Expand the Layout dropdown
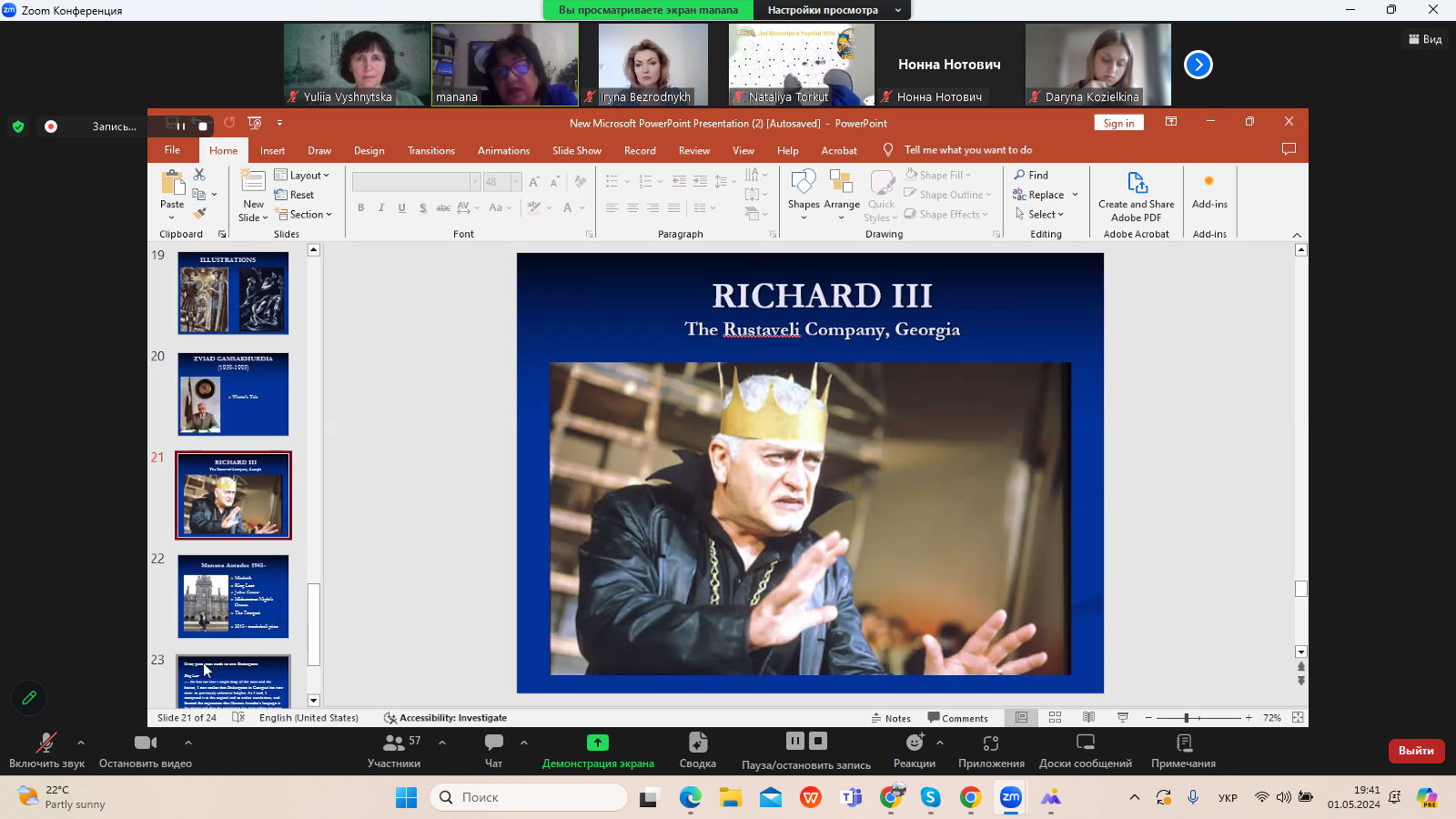Viewport: 1456px width, 819px height. click(x=302, y=175)
